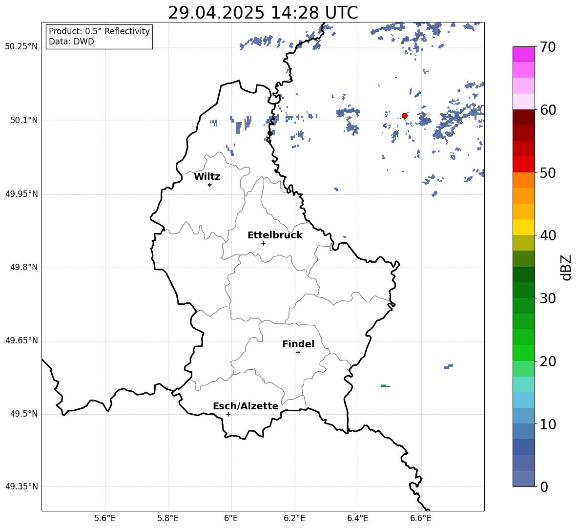Click the 49.8°N latitude label

pyautogui.click(x=24, y=267)
